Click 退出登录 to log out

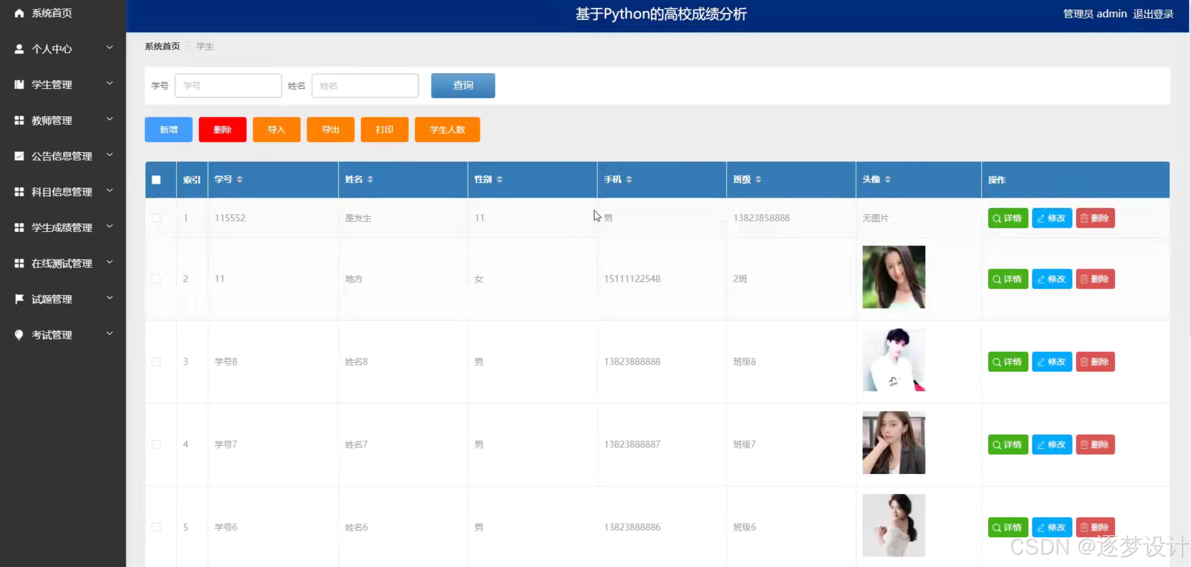[1153, 14]
